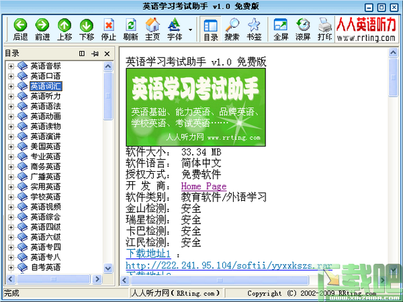Select the 英语专四 tree item
This screenshot has height=302, width=403.
(x=46, y=247)
